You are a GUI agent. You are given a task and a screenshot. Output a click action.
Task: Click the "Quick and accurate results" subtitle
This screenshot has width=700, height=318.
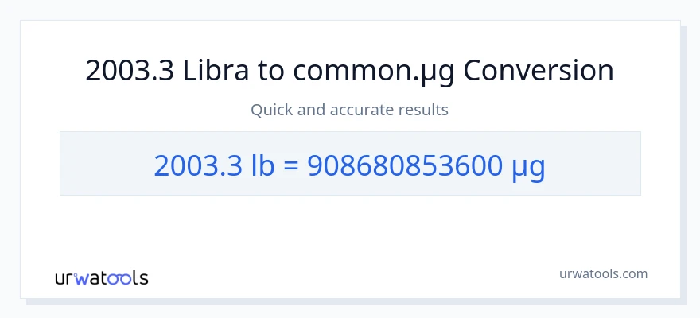pyautogui.click(x=349, y=110)
